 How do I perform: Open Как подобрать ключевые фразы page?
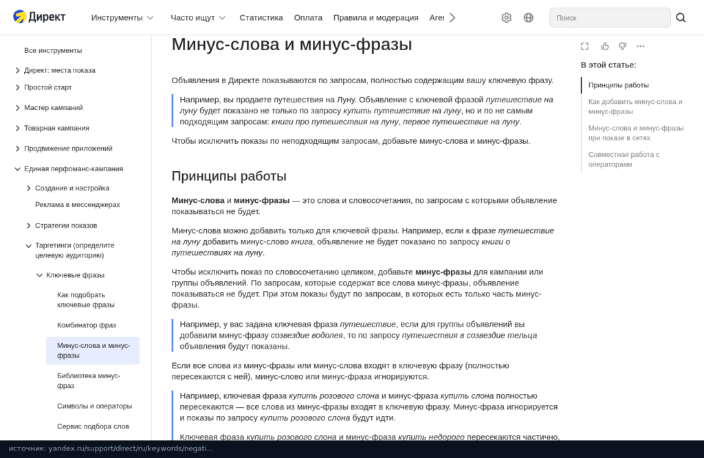click(x=86, y=300)
